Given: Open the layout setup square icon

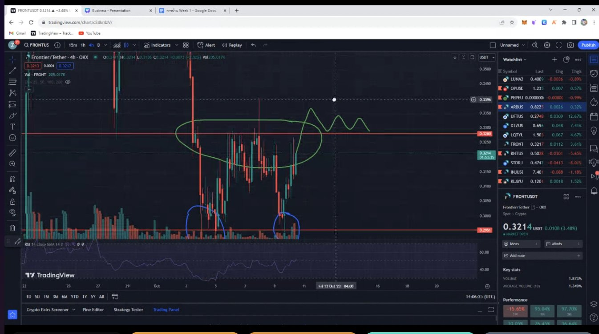Looking at the screenshot, I should [x=493, y=45].
